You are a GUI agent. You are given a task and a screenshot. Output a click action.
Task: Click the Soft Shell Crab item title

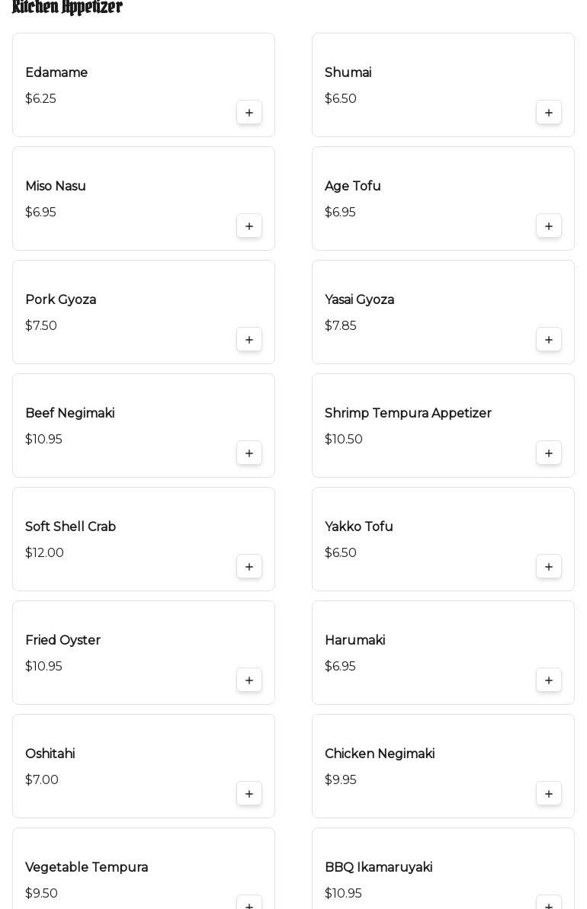pyautogui.click(x=71, y=527)
